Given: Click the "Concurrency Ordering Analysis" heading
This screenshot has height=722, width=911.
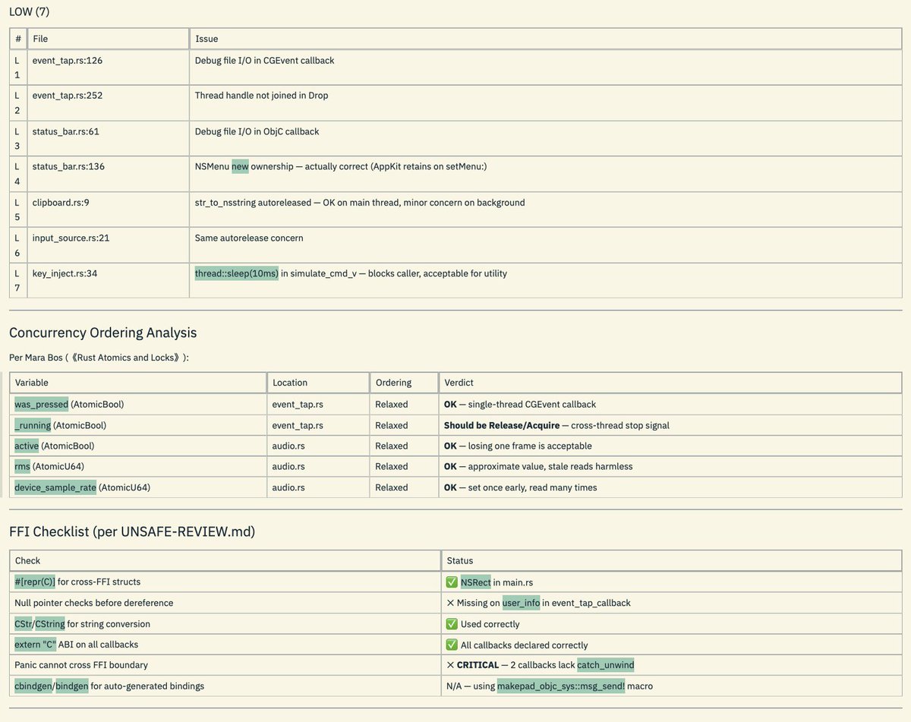Looking at the screenshot, I should click(x=103, y=333).
